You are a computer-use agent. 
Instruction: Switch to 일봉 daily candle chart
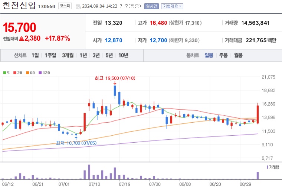point(209,55)
